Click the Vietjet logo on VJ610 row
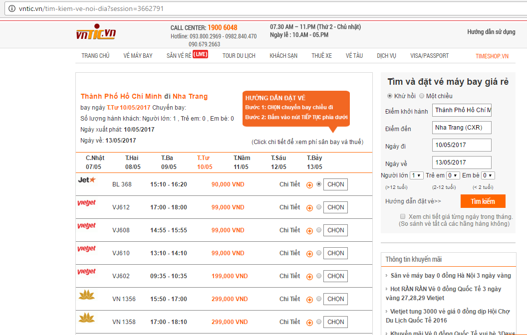The image size is (527, 335). 86,249
